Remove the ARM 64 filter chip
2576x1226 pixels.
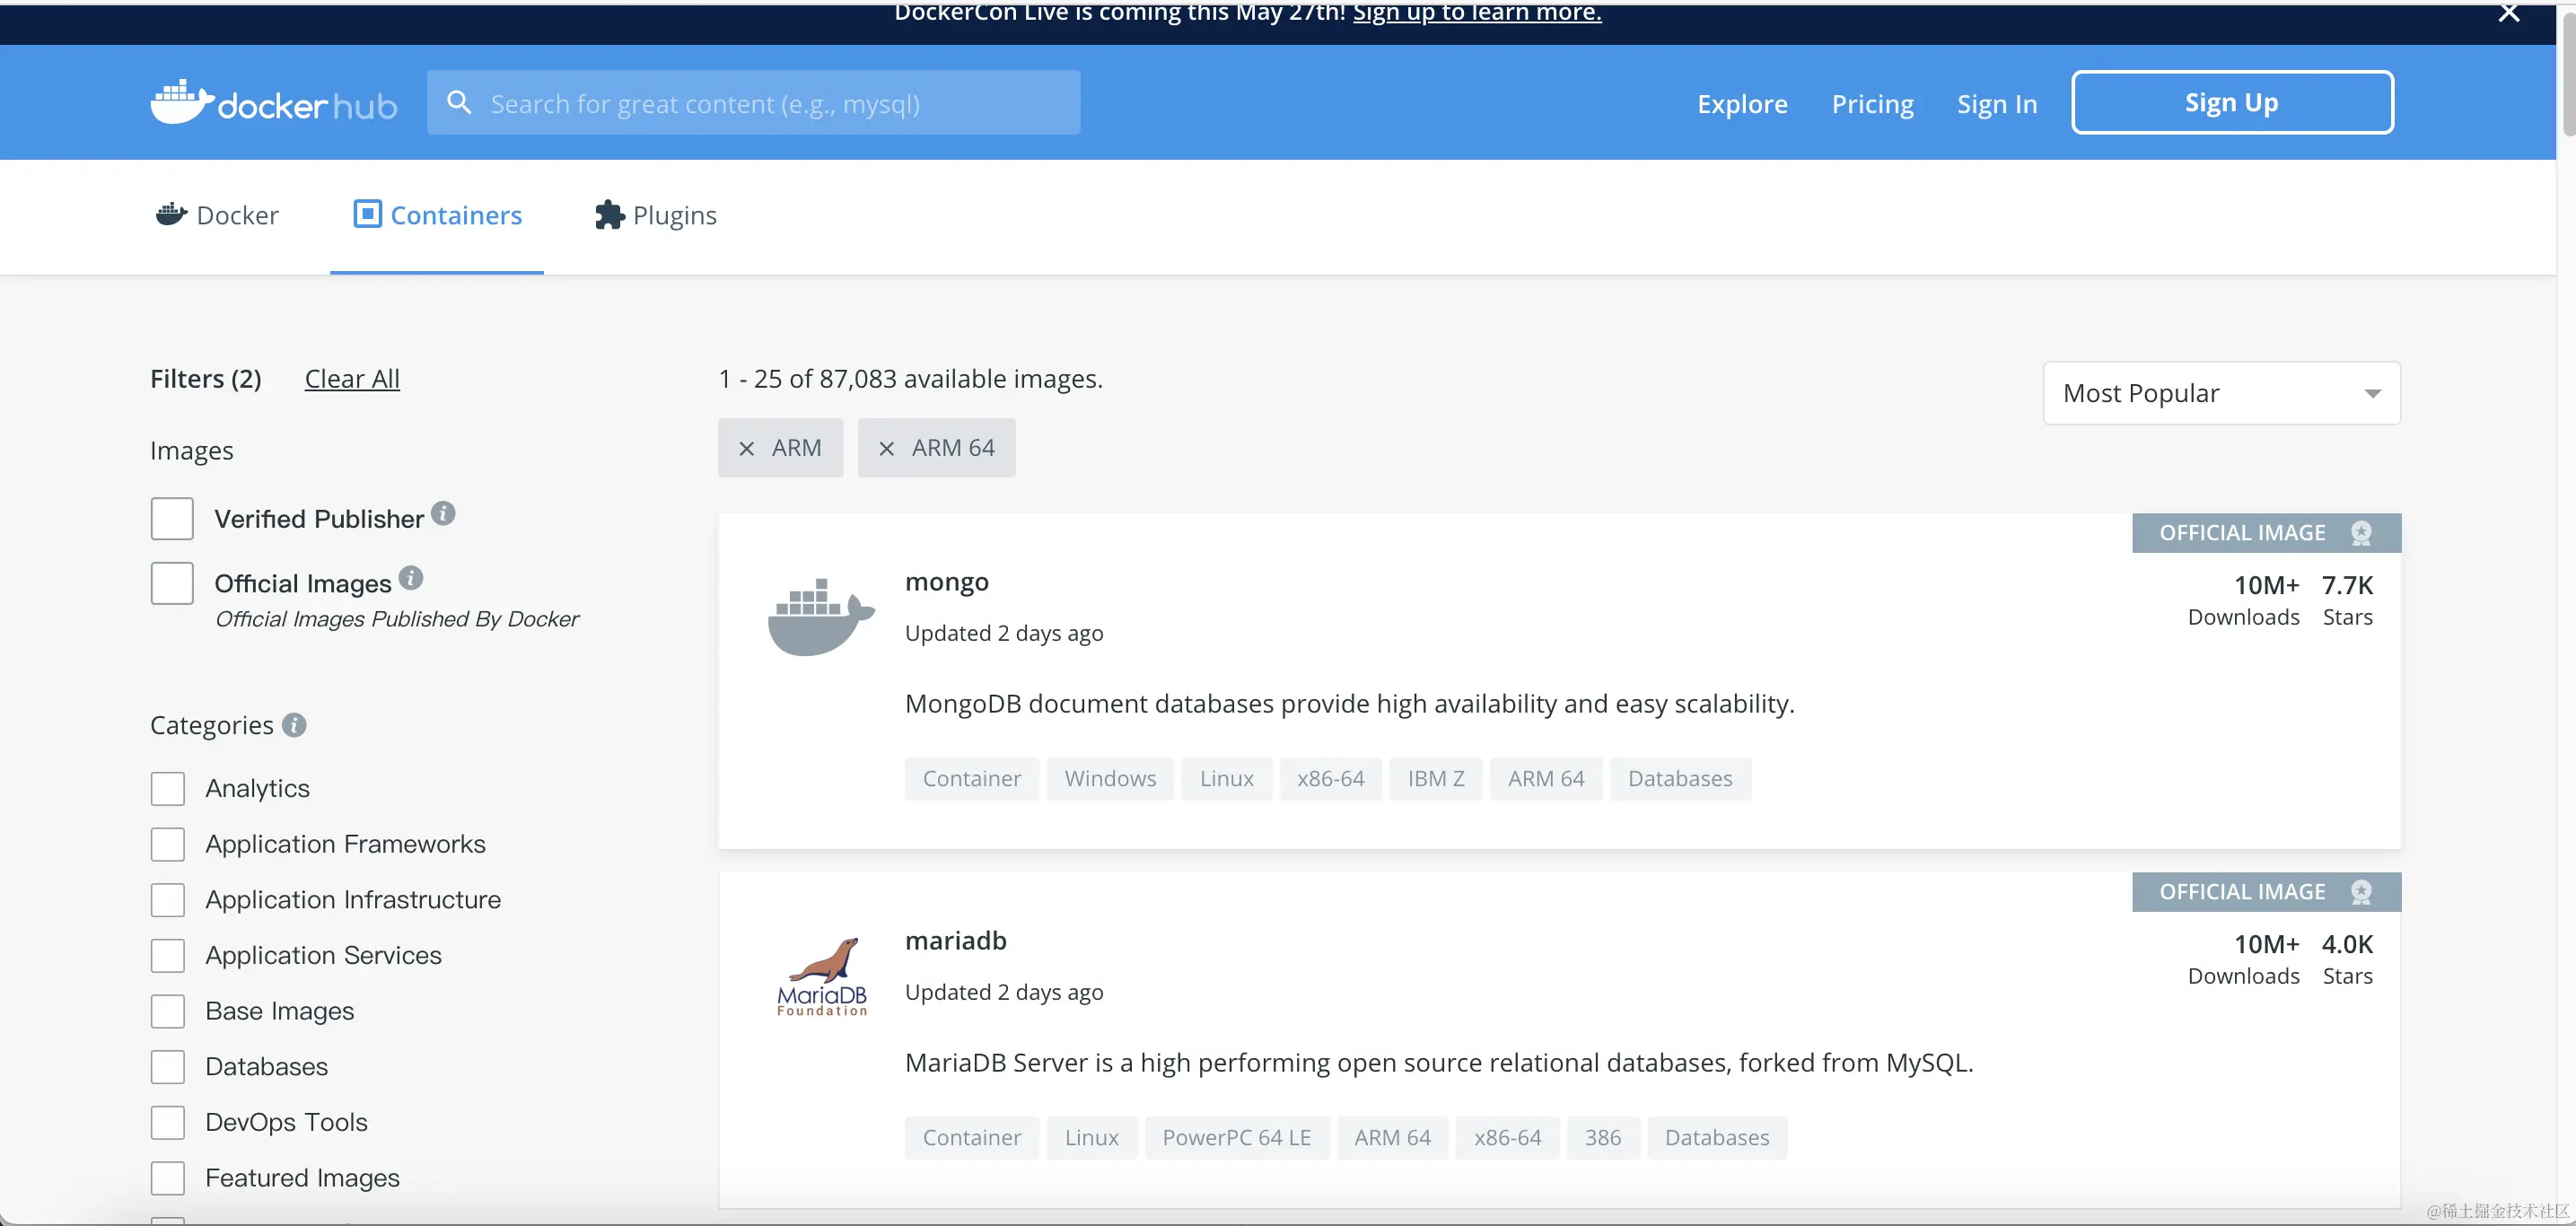point(886,449)
